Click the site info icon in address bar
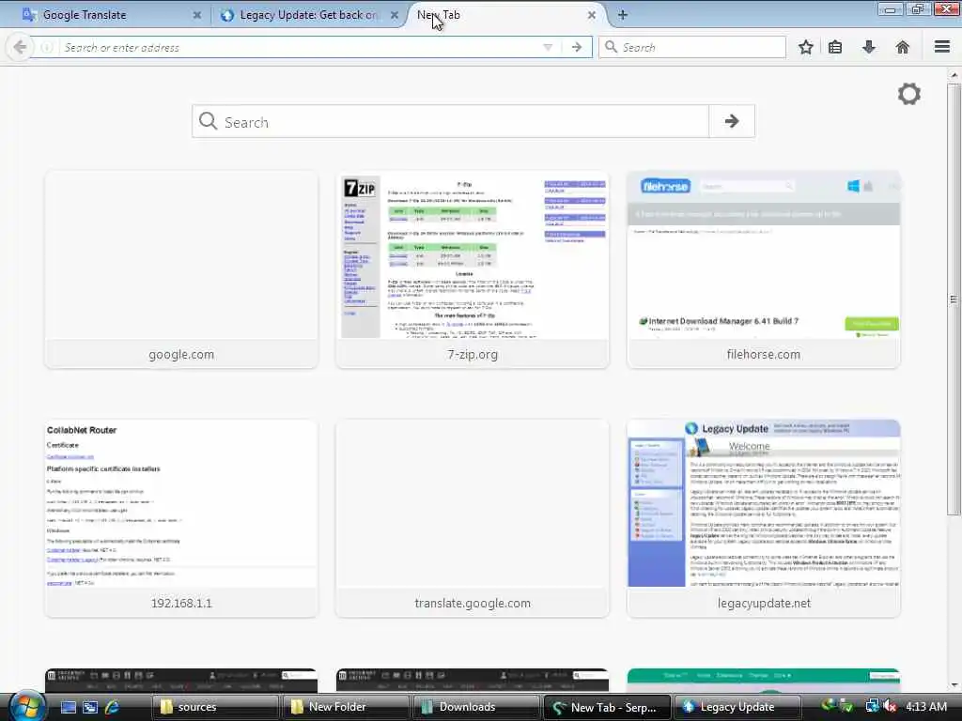The image size is (962, 721). (47, 47)
